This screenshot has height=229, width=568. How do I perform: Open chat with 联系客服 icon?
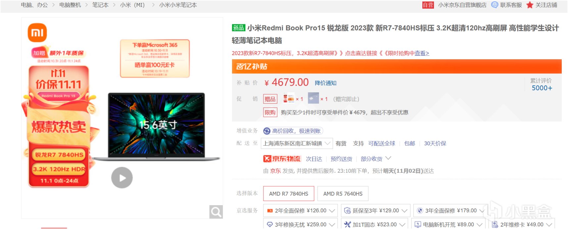tap(495, 5)
